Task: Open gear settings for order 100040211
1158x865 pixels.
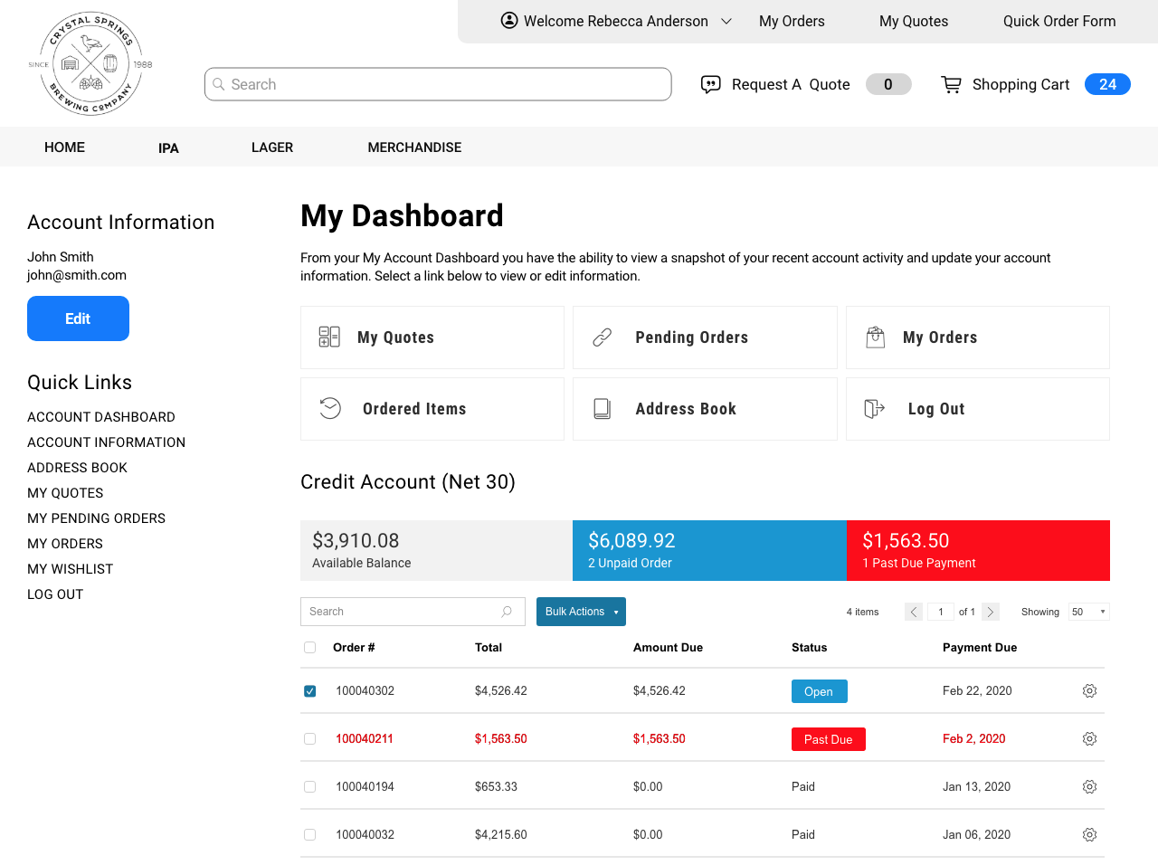Action: [x=1089, y=739]
